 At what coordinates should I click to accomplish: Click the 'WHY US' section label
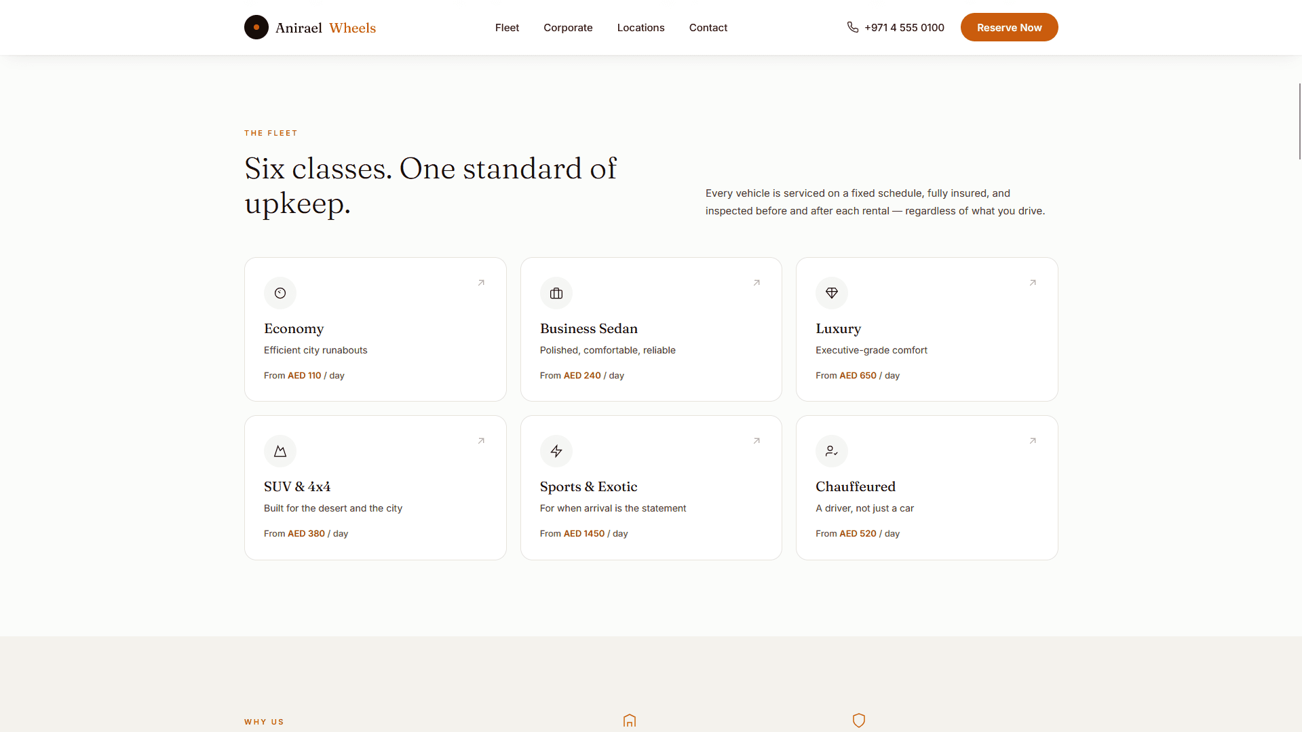click(264, 722)
